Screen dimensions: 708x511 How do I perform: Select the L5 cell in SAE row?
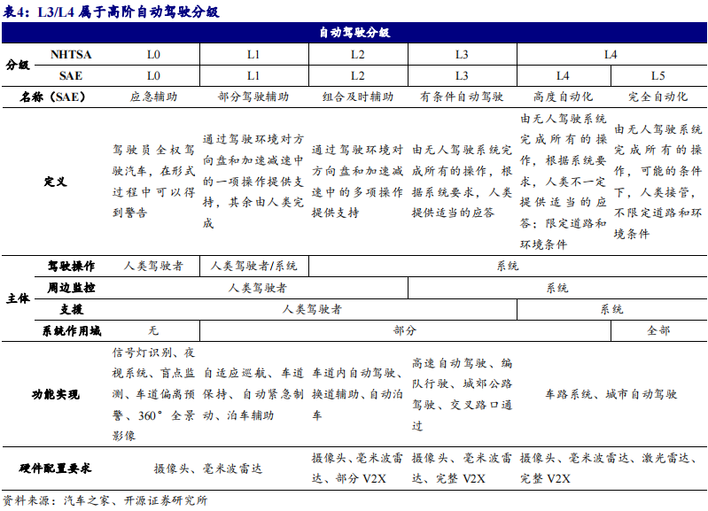(x=657, y=75)
